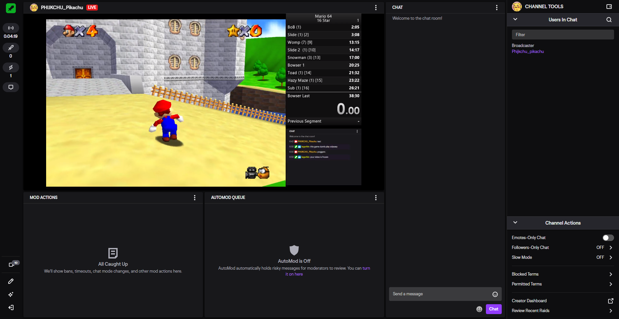This screenshot has width=619, height=319.
Task: Click the smiley icon beside Chat button
Action: pos(479,309)
